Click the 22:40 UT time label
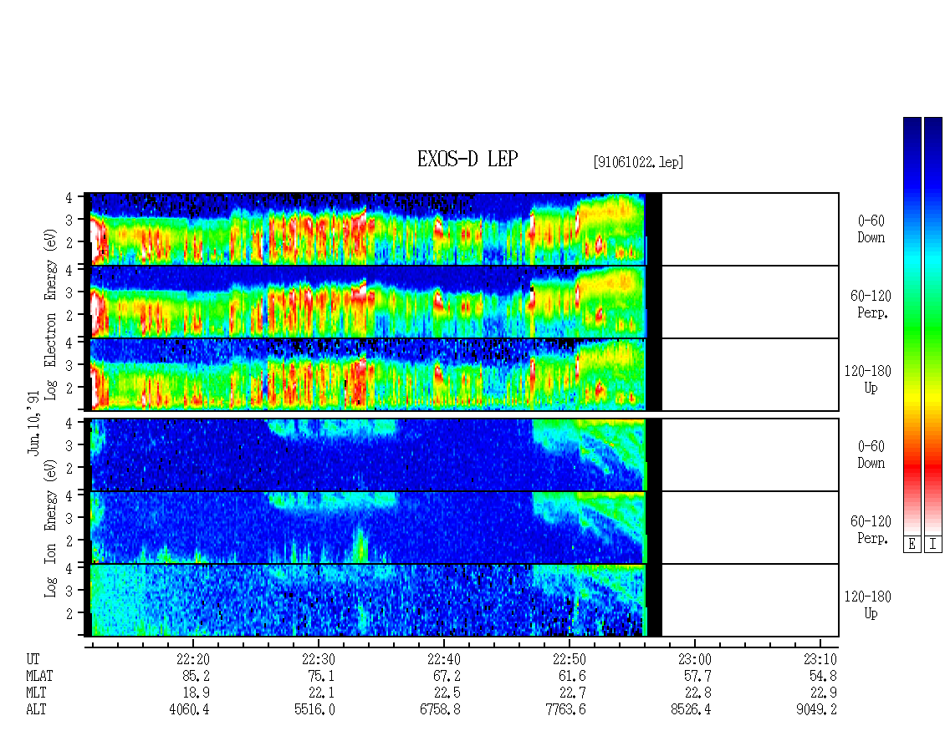Screen dimensions: 945x731 (444, 659)
